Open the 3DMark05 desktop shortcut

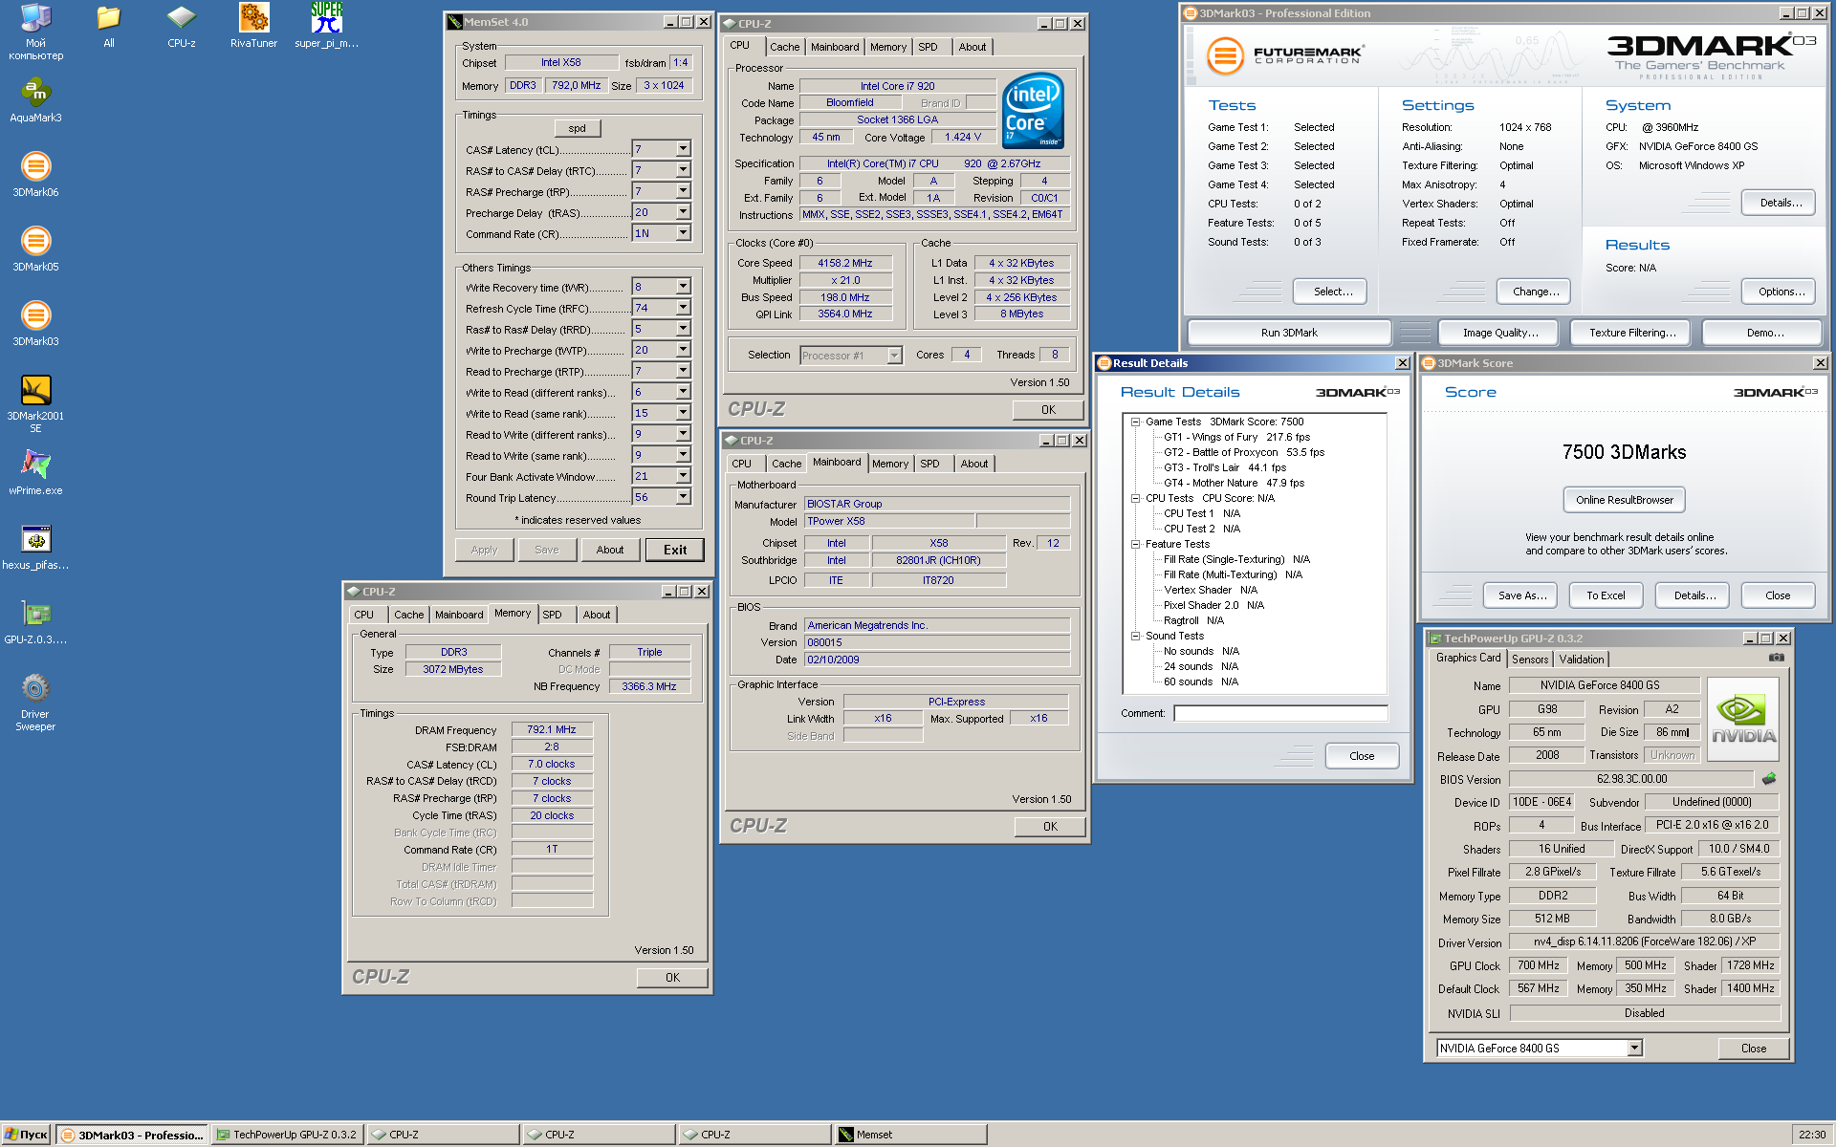(35, 249)
